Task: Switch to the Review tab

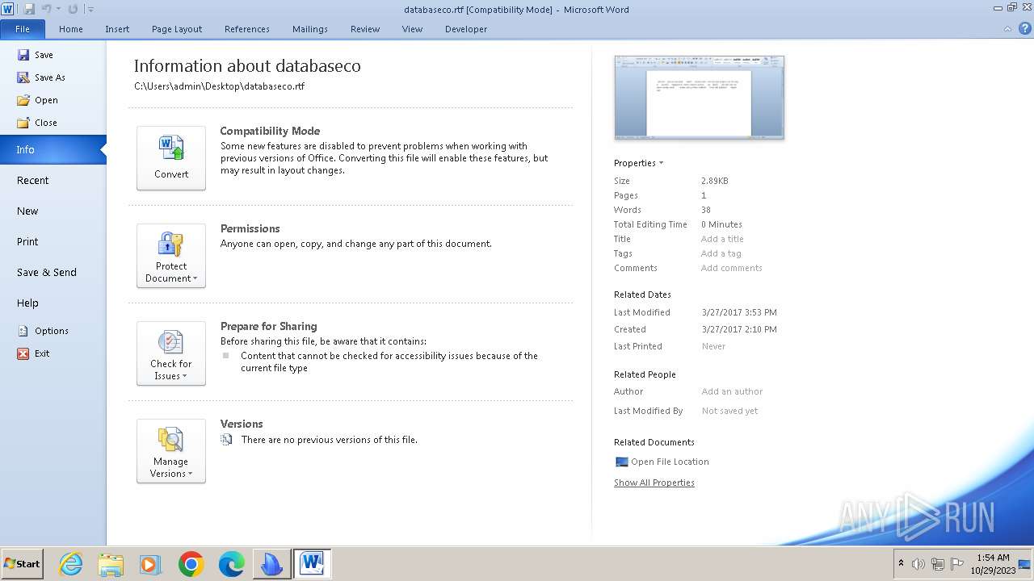Action: [x=365, y=29]
